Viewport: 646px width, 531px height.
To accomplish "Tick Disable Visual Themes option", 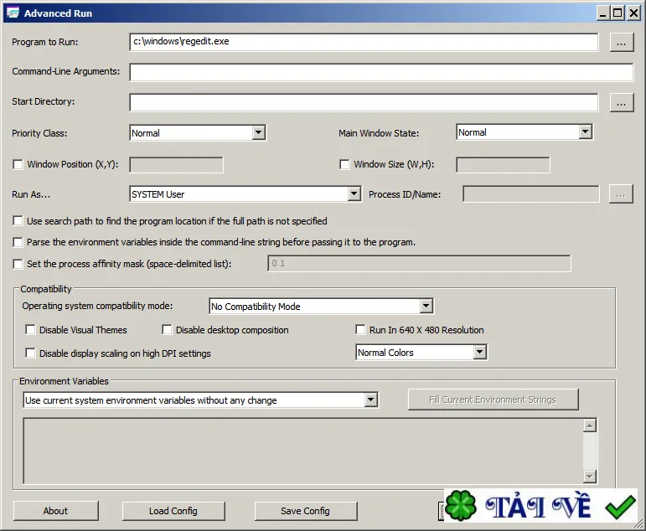I will [x=30, y=330].
